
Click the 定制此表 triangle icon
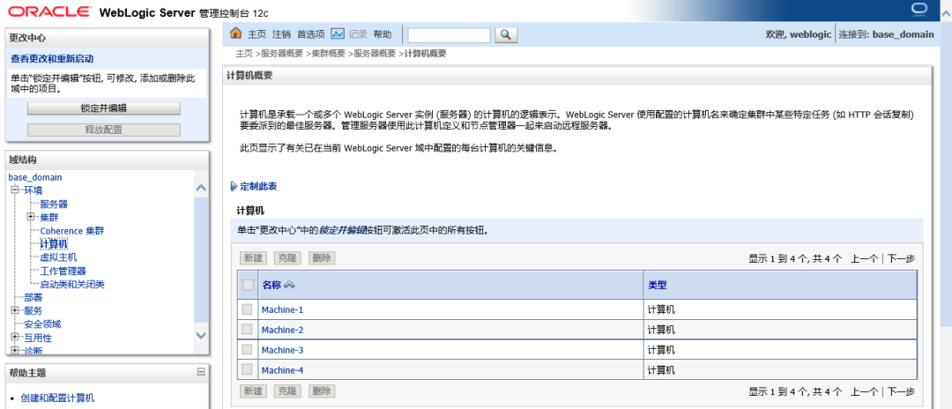click(234, 186)
